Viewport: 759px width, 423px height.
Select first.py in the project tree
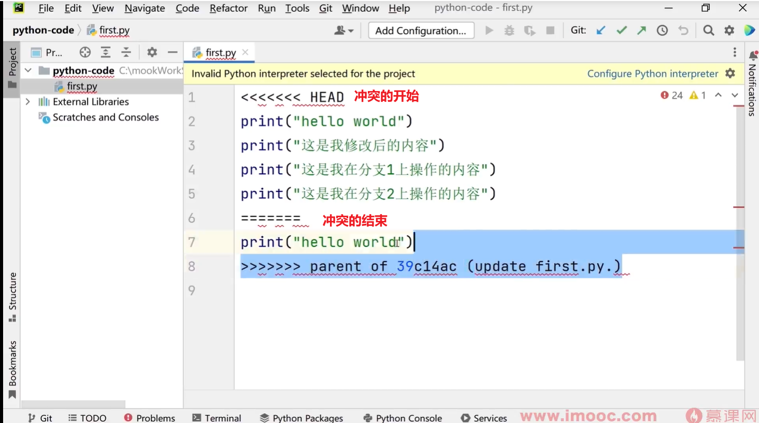(x=82, y=86)
